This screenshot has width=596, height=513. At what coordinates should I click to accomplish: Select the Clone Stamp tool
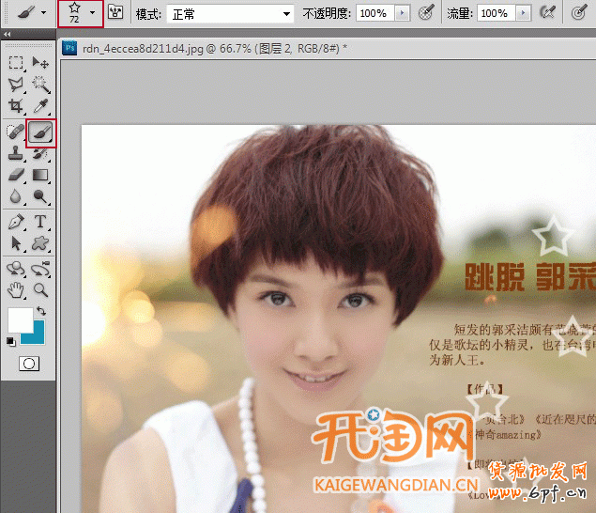[x=17, y=153]
